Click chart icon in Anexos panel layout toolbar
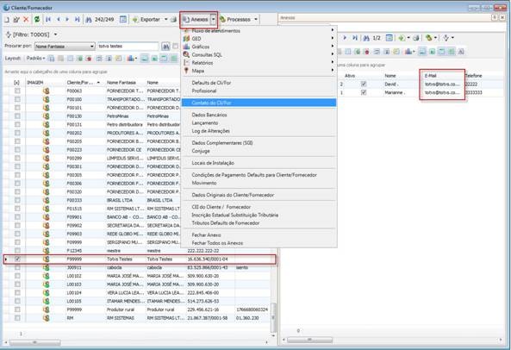Viewport: 511px width, 350px height. [x=408, y=52]
